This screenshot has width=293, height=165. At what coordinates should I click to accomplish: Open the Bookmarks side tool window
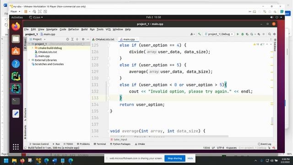click(x=25, y=132)
